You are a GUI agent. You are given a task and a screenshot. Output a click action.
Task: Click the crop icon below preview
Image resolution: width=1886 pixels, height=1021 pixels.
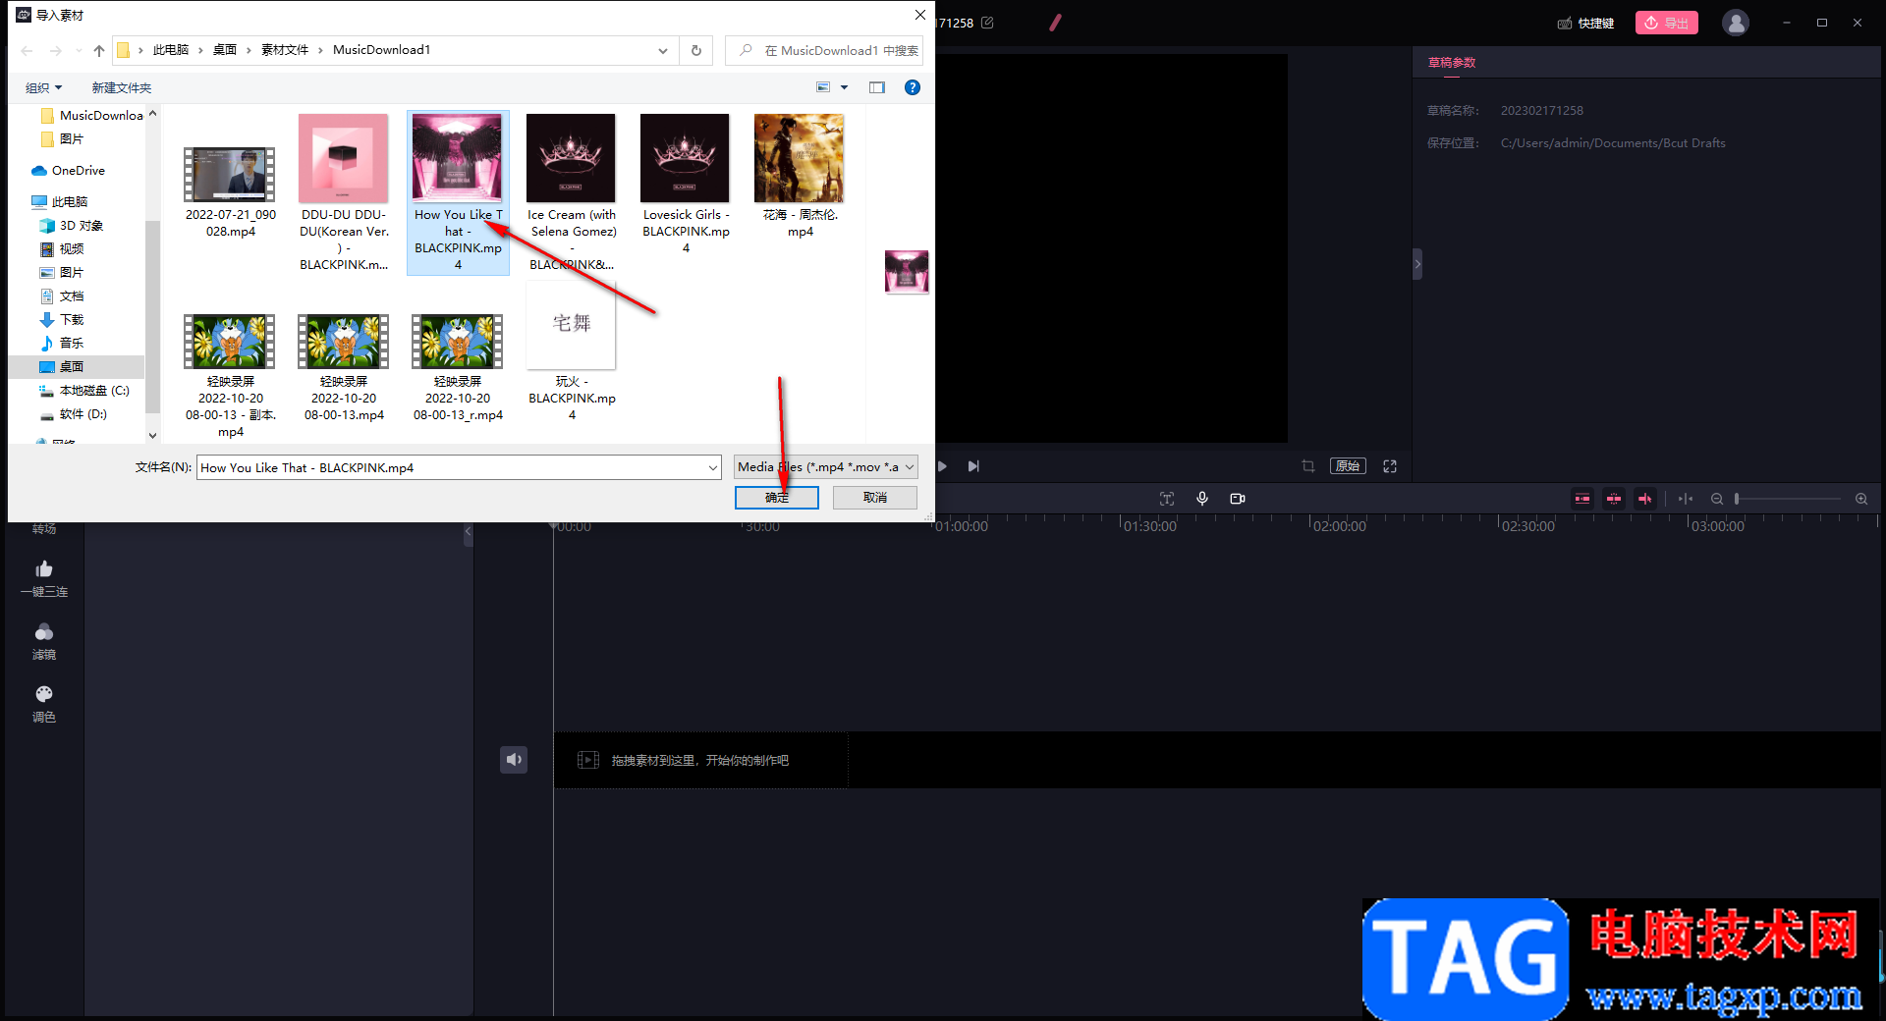pos(1308,466)
